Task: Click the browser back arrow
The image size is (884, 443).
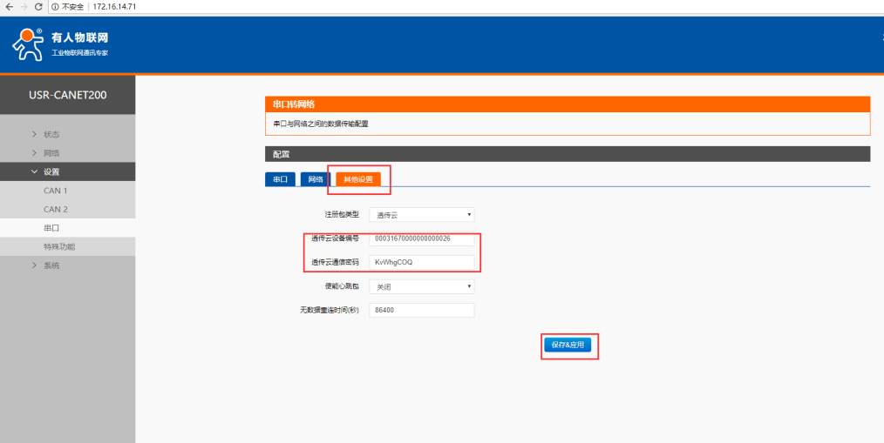Action: (9, 7)
